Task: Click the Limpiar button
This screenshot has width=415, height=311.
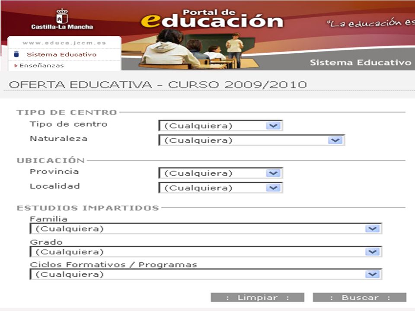Action: click(x=258, y=298)
